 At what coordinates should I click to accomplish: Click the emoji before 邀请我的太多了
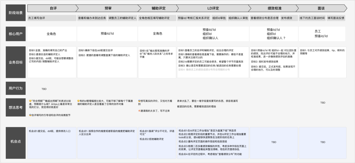pos(139,111)
